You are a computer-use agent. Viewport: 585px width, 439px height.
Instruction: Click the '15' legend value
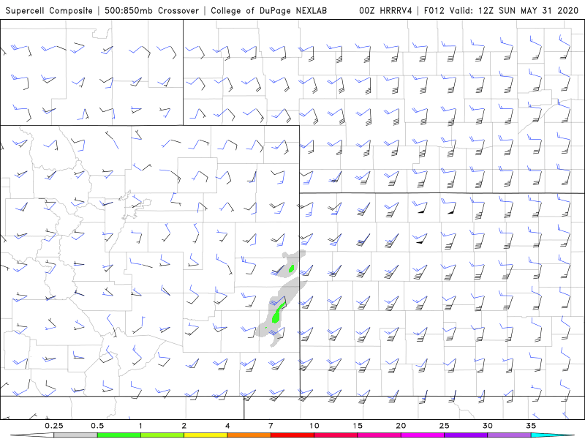pos(358,426)
